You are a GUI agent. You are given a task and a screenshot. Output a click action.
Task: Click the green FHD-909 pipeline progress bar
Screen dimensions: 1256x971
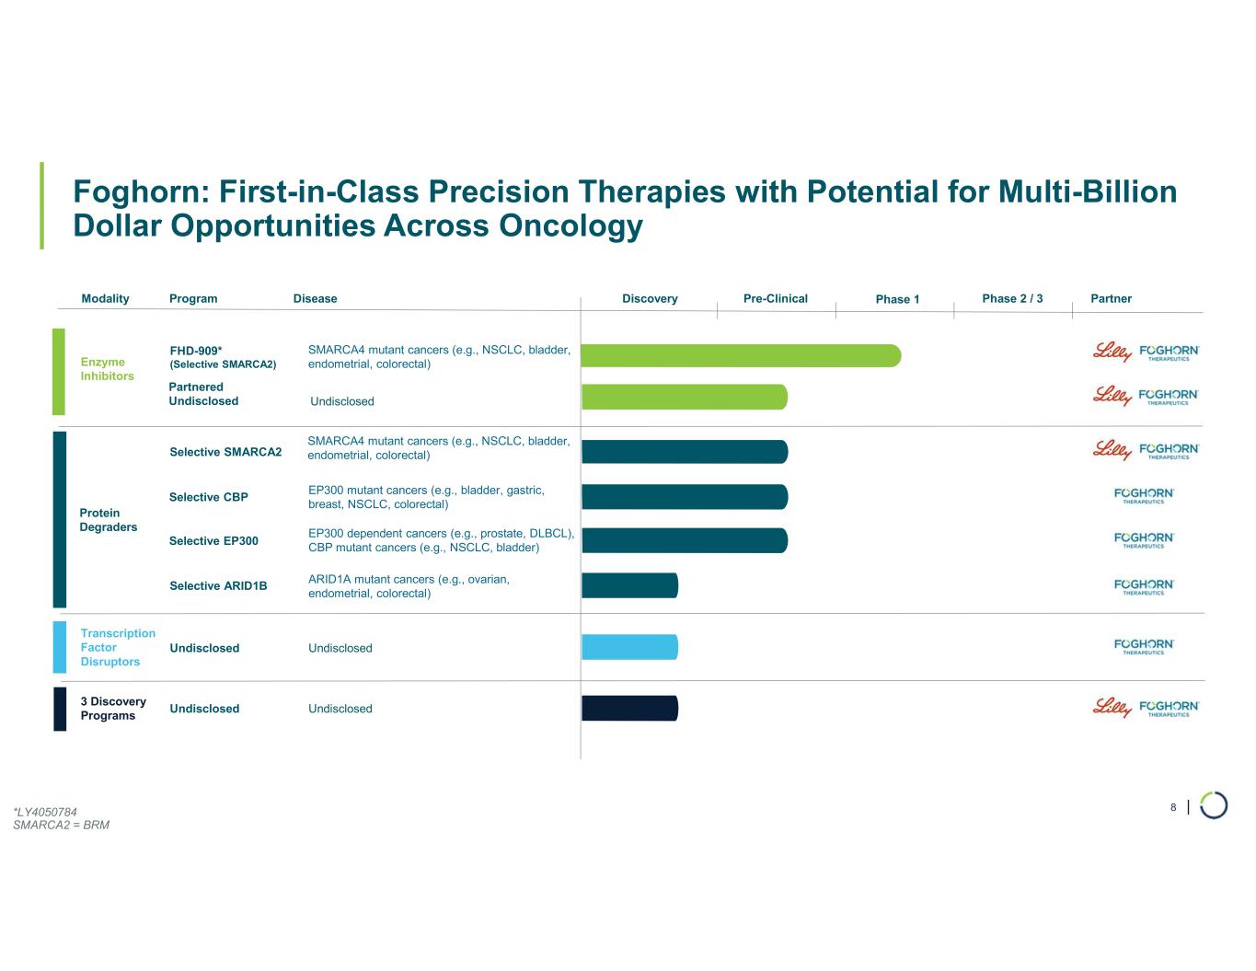(741, 355)
